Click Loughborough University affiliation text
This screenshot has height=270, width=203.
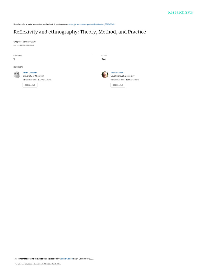point(122,76)
